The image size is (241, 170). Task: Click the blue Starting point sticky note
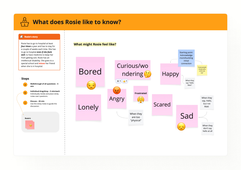pos(186,58)
